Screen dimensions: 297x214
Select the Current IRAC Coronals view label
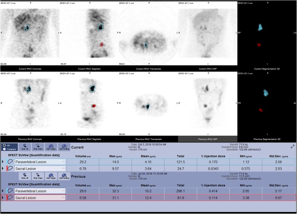tap(30, 69)
